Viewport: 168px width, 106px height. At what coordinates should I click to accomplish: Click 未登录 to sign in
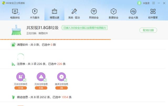(146, 3)
